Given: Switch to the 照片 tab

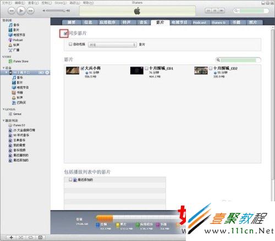Looking at the screenshot, I should 253,23.
